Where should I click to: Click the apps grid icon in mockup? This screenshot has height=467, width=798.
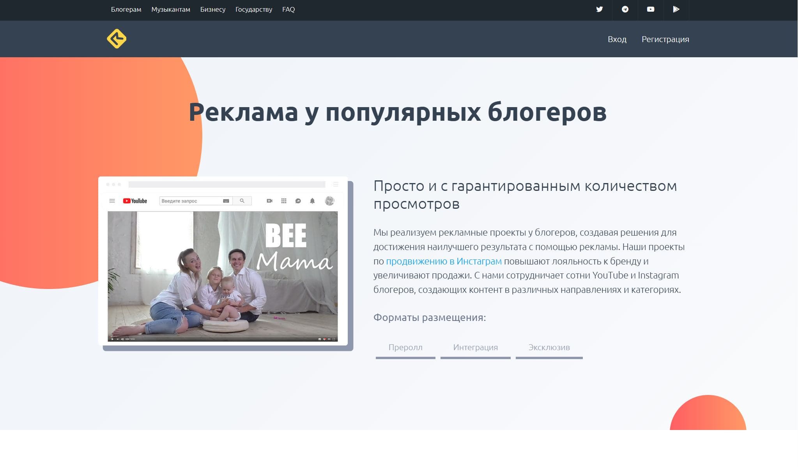click(x=284, y=201)
